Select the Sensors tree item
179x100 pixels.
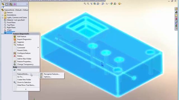10,12
